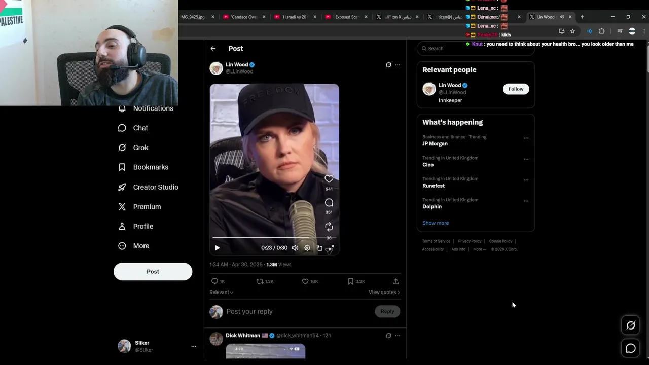
Task: Click the comment overlay icon with 351
Action: 329,203
